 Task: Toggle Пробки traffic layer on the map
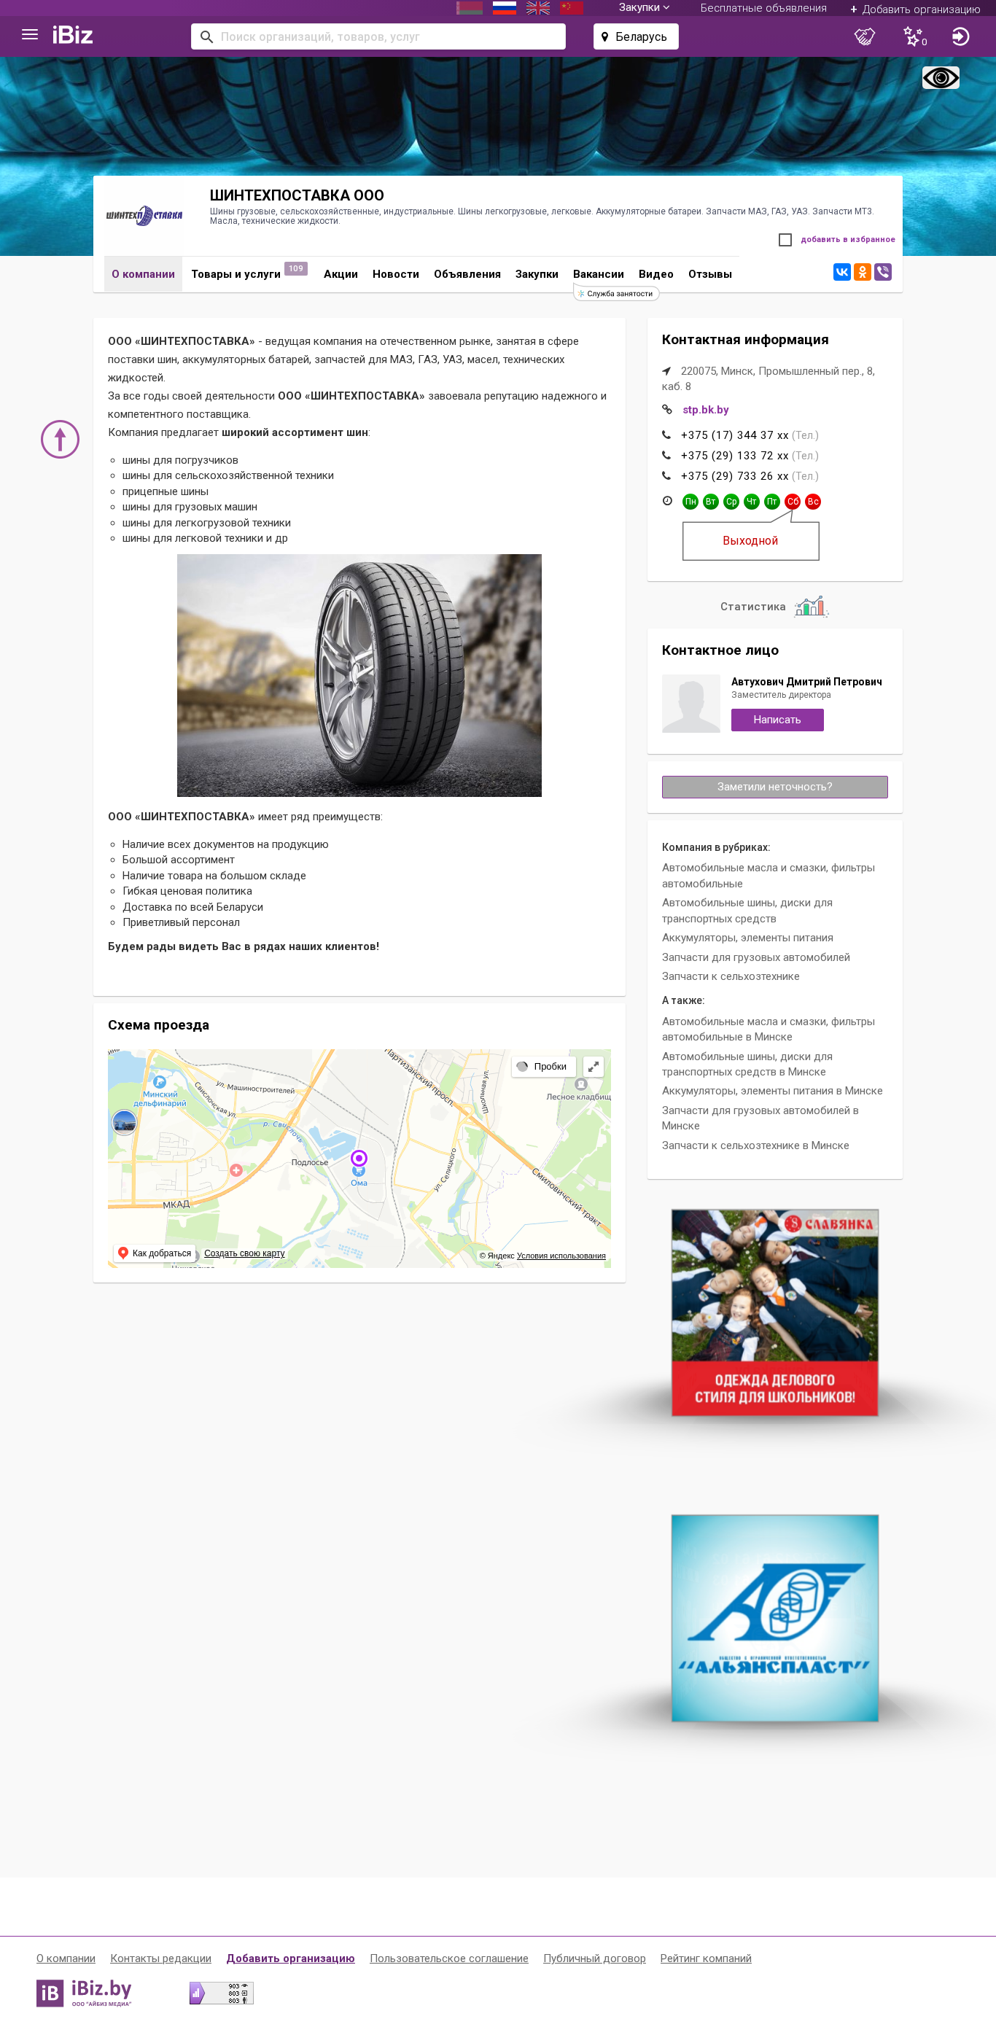544,1066
